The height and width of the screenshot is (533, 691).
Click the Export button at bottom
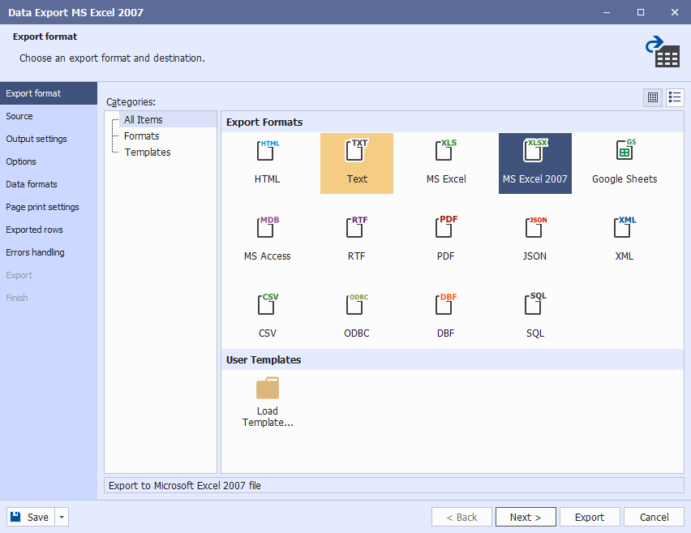click(x=590, y=517)
